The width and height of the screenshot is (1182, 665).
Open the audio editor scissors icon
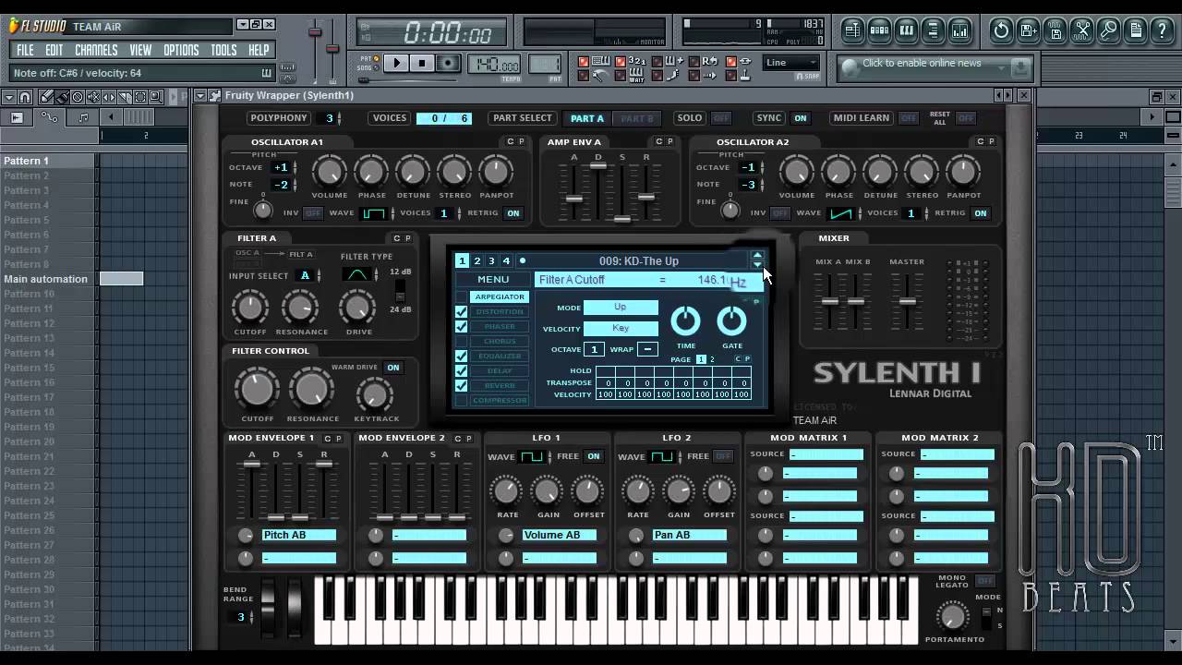point(1081,30)
